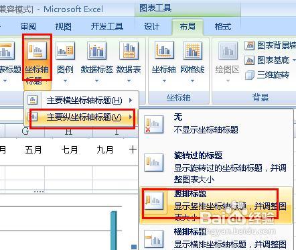
Task: Click icon for 旋转过的标题 rotated title
Action: (153, 162)
